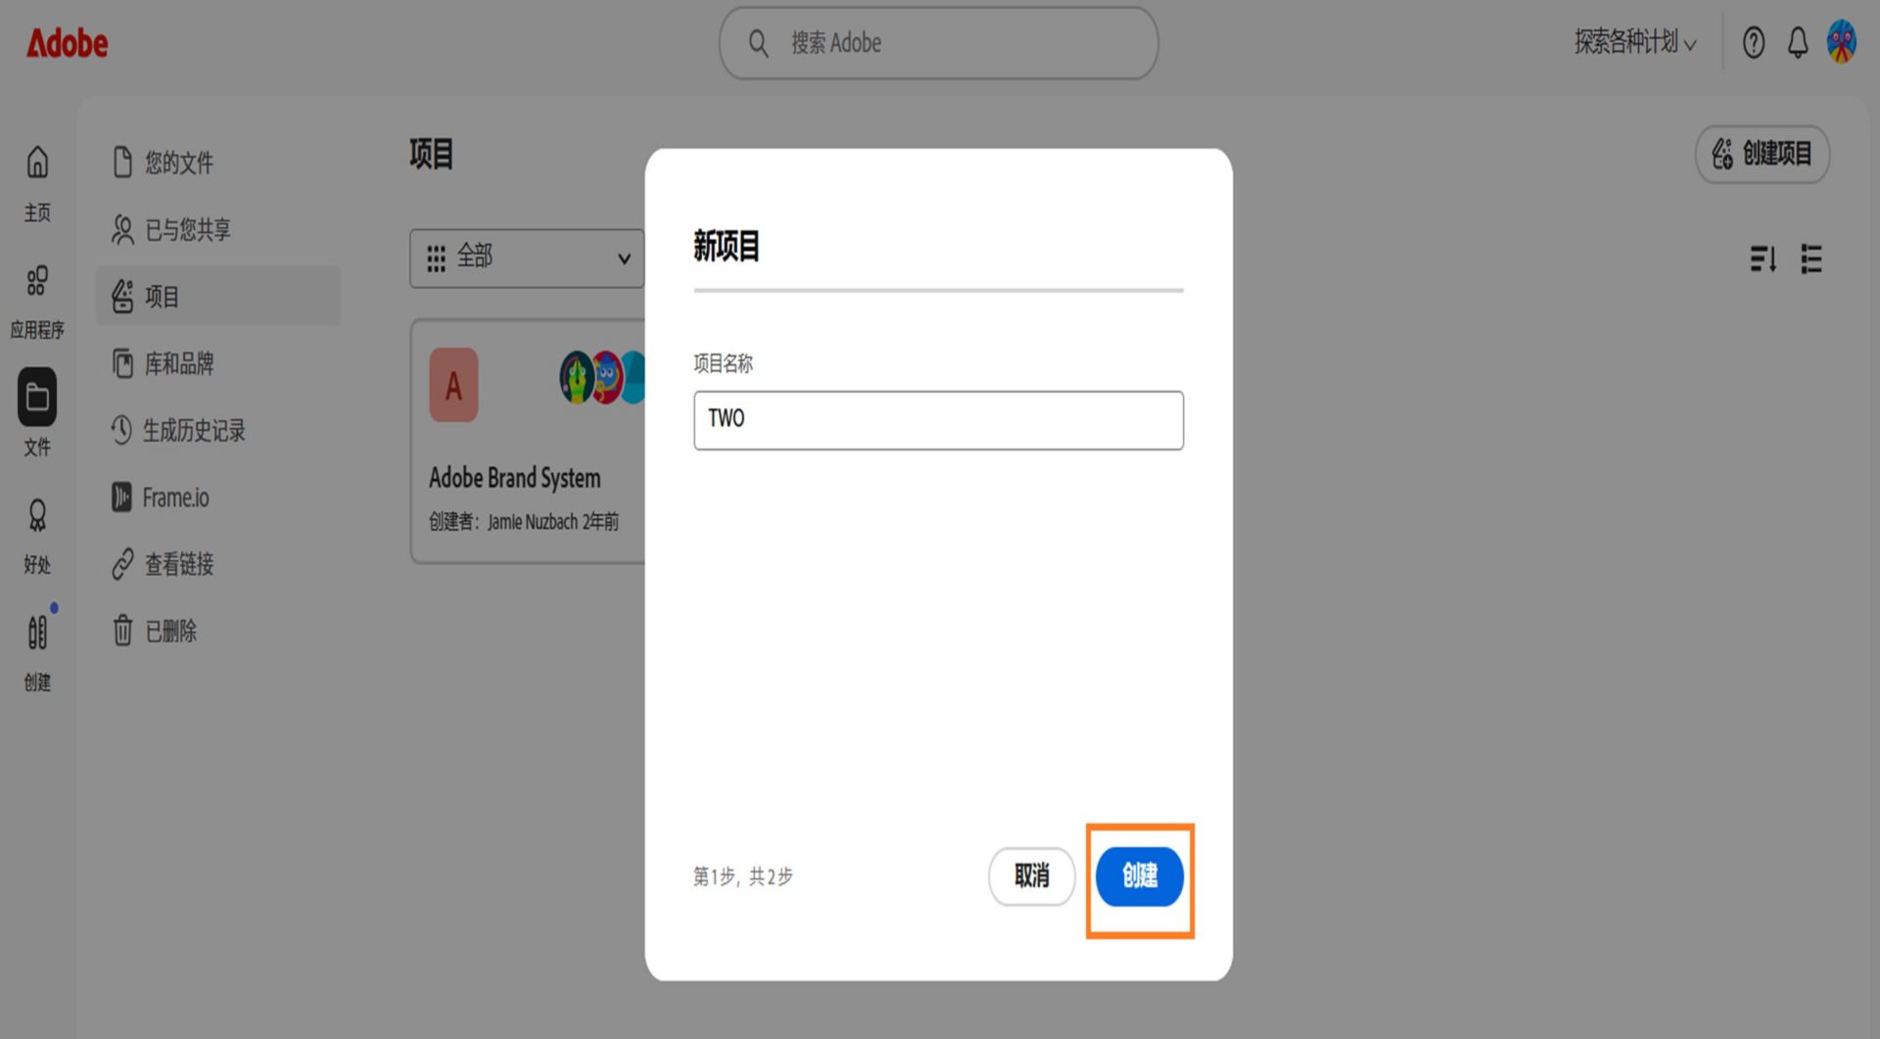
Task: Open 已删除 trash in sidebar
Action: click(218, 631)
